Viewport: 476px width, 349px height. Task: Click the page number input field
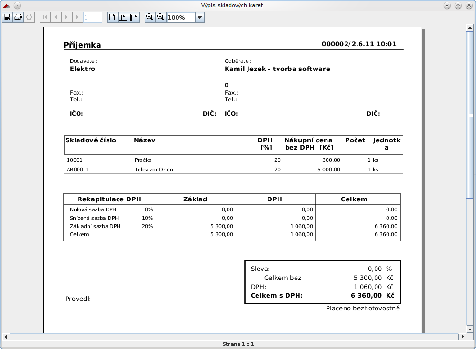click(93, 18)
